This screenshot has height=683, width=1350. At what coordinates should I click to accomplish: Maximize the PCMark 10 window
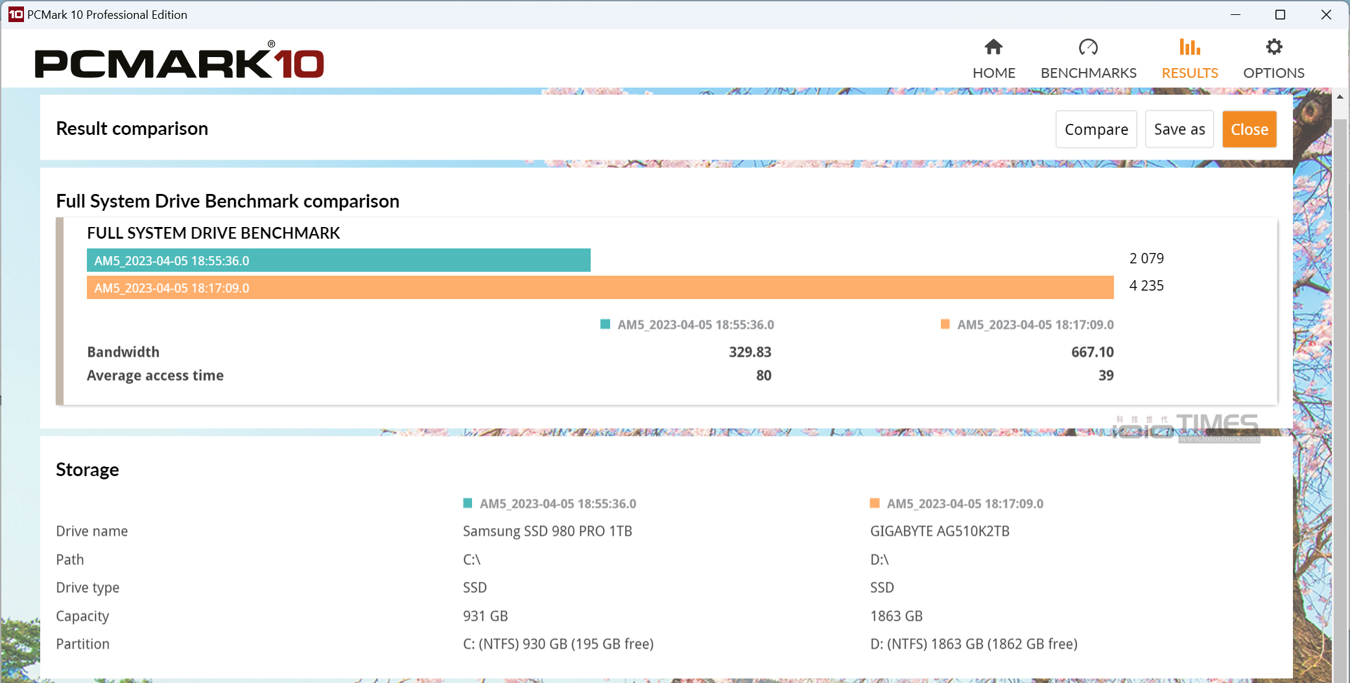pos(1280,14)
